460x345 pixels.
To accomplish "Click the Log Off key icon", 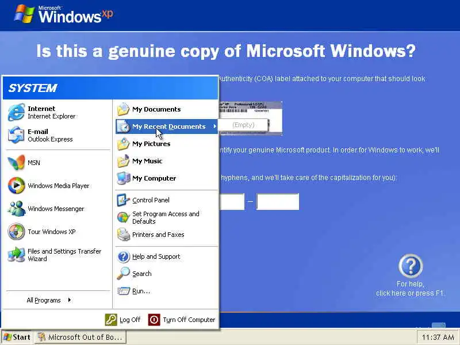I will click(x=111, y=320).
